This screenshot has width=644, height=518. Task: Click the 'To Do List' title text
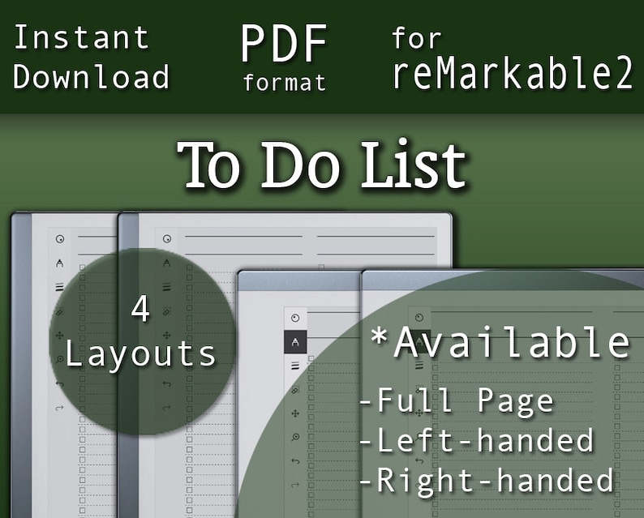point(323,165)
